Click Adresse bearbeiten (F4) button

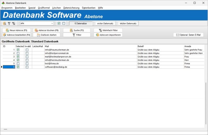coord(16,35)
